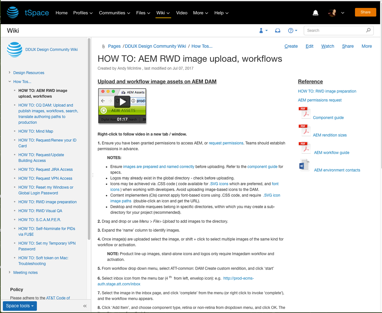Go to Home in top navigation
This screenshot has width=382, height=313.
(x=61, y=13)
